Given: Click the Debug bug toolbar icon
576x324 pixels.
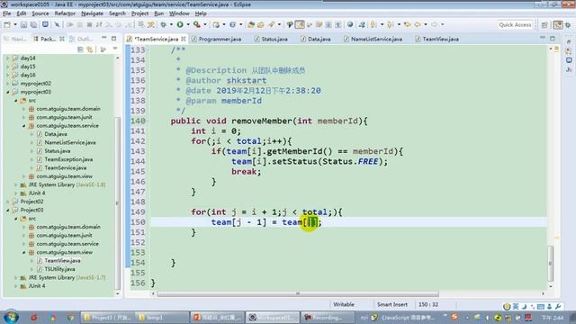Looking at the screenshot, I should (x=163, y=24).
